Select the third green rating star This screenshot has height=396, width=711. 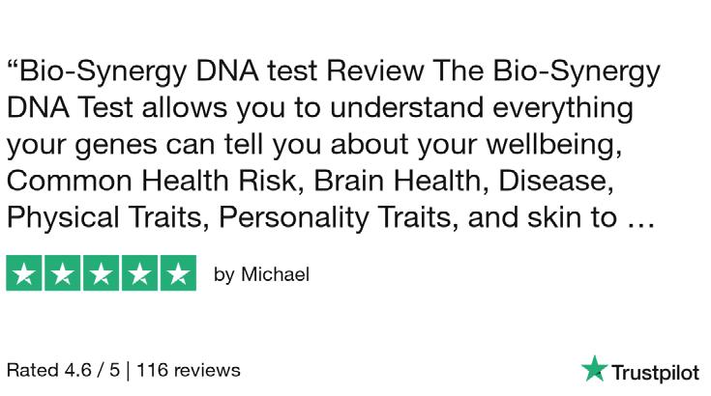pos(101,273)
